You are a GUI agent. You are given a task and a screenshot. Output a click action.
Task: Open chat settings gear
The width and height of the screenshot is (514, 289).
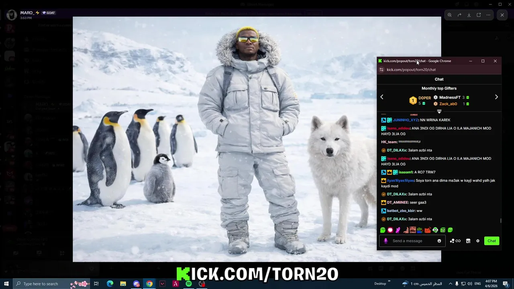478,241
